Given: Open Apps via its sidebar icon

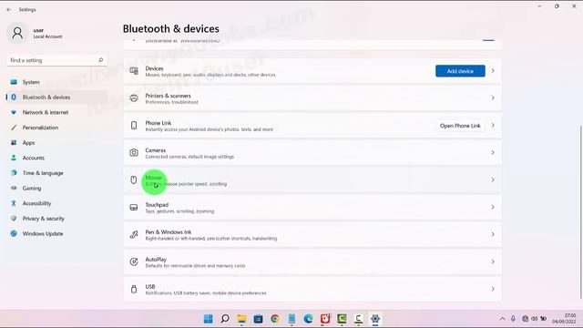Looking at the screenshot, I should pos(14,142).
